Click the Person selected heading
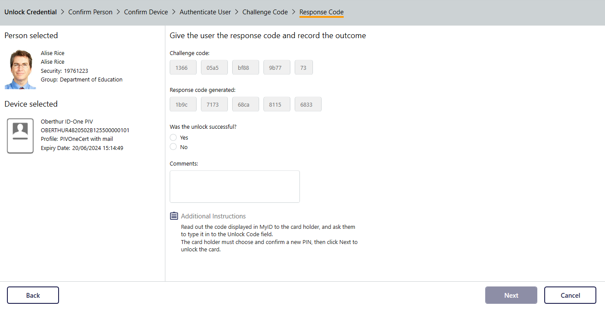 pyautogui.click(x=31, y=36)
